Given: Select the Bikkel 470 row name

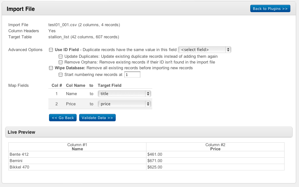Looking at the screenshot, I should 77,167.
